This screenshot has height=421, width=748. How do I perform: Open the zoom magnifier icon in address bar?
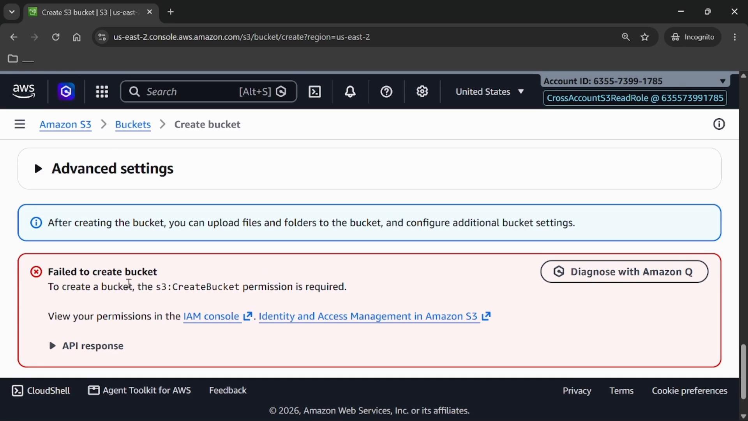coord(626,37)
